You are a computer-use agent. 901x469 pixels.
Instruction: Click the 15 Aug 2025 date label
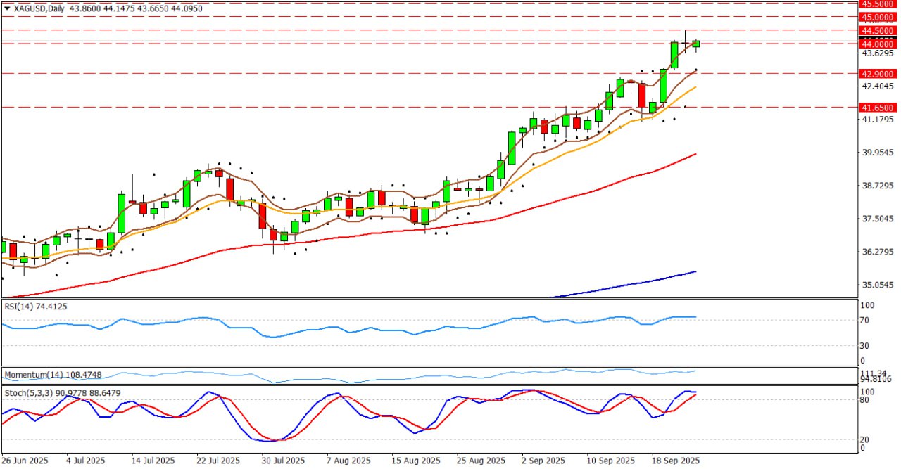click(x=416, y=461)
